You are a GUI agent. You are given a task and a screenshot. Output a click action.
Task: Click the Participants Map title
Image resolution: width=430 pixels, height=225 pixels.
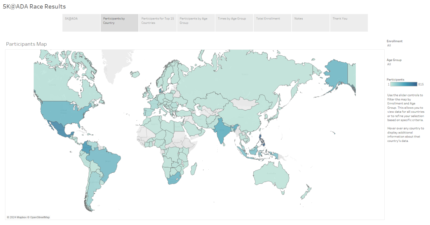coord(26,44)
